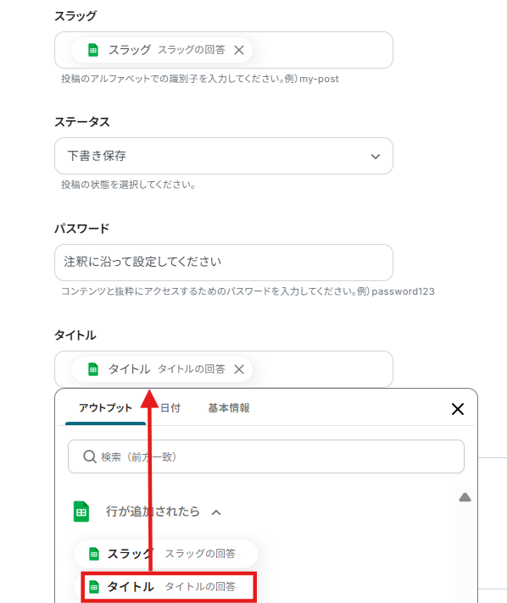Click Sheets icon in タイトルの回答 list item
Viewport: 507px width, 603px height.
(x=94, y=587)
